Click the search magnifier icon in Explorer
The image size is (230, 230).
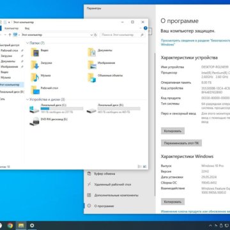[142, 34]
